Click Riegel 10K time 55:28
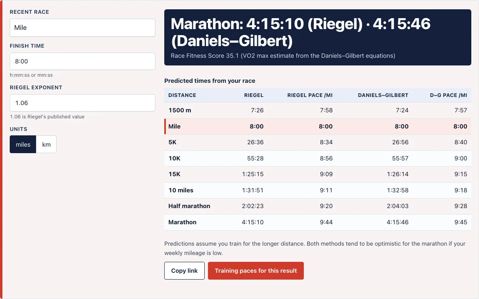Image resolution: width=479 pixels, height=299 pixels. pyautogui.click(x=255, y=158)
